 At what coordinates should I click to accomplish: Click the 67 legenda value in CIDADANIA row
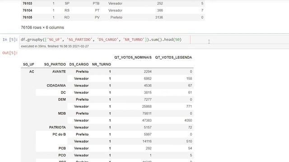(x=190, y=85)
